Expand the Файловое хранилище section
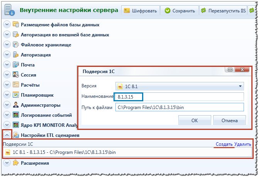 [7, 44]
